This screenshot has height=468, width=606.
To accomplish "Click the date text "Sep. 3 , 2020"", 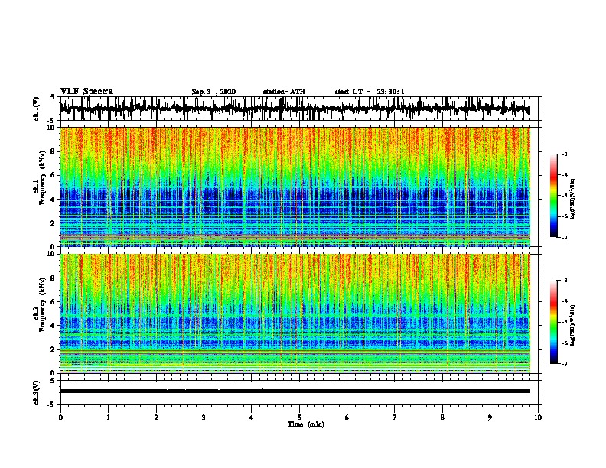I will [213, 92].
